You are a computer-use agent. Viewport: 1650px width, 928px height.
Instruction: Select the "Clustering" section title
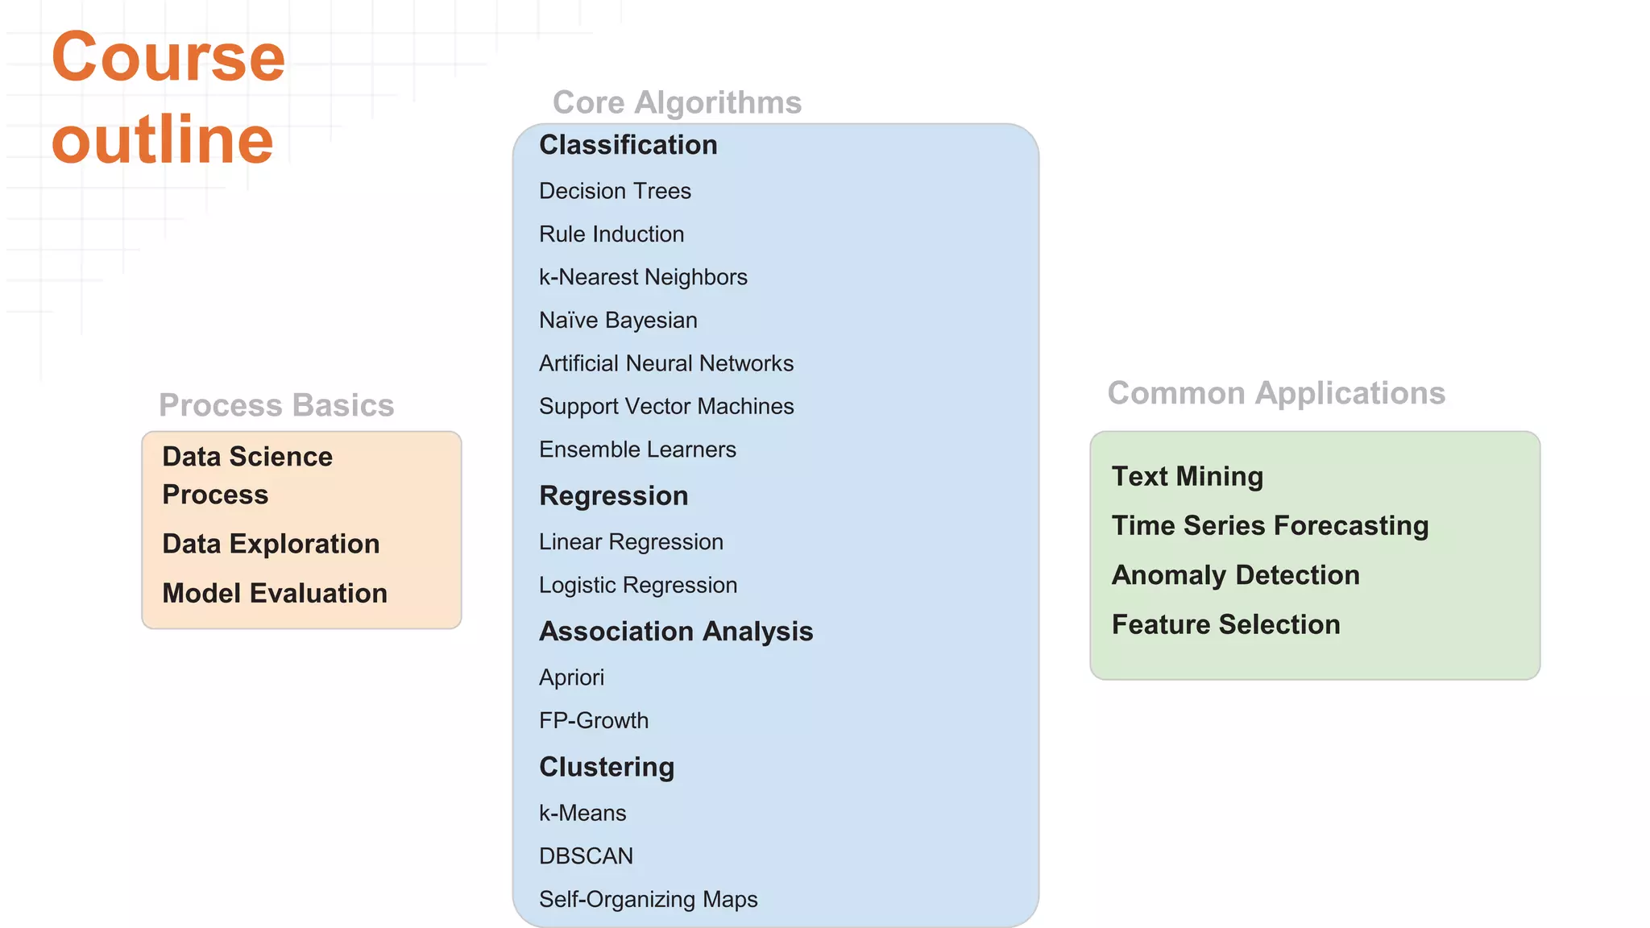[607, 767]
